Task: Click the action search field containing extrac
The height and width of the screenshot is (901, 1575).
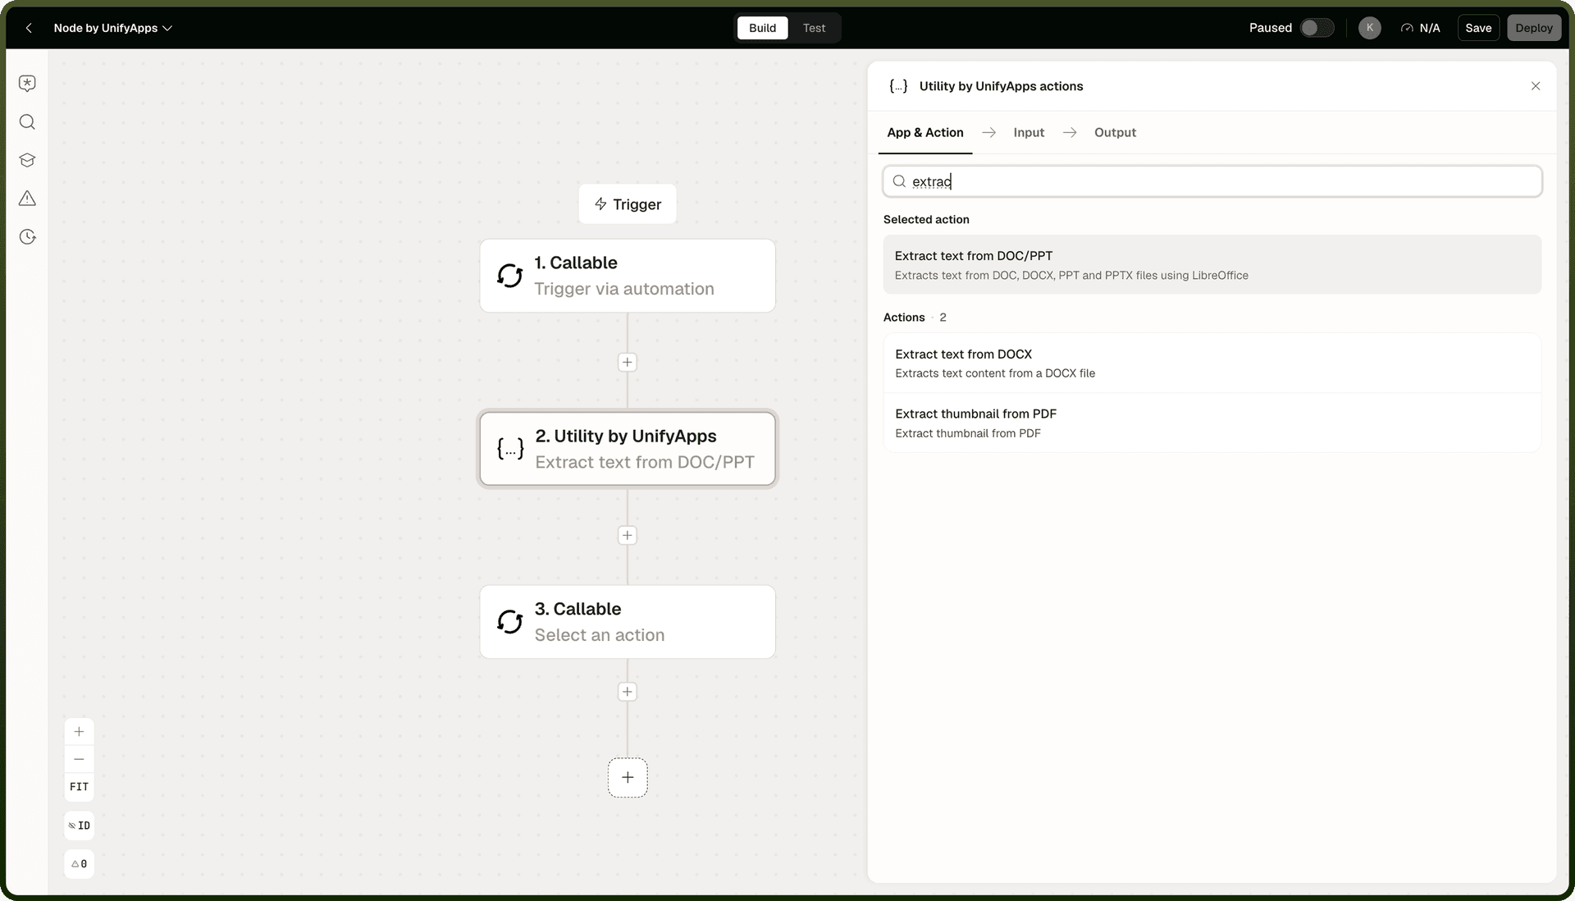Action: coord(1212,181)
